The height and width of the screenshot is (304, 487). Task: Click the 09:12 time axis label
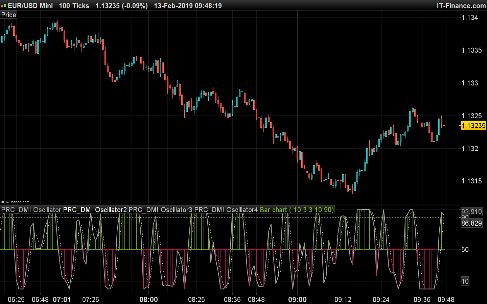(343, 300)
